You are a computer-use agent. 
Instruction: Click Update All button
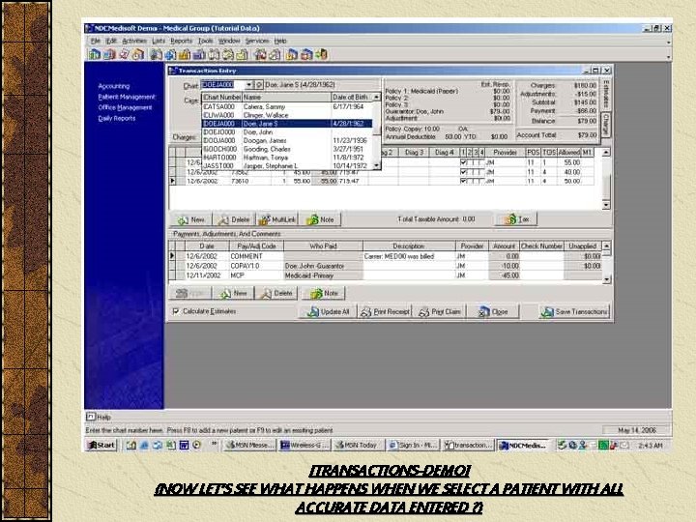pyautogui.click(x=328, y=311)
